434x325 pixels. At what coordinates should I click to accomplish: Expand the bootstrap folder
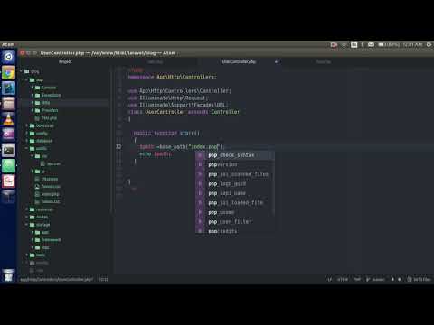(x=27, y=125)
